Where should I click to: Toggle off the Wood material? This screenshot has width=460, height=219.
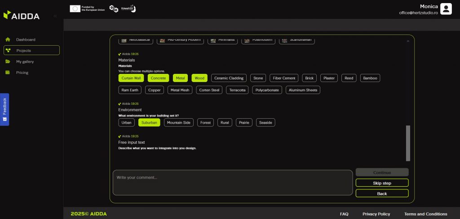click(199, 78)
